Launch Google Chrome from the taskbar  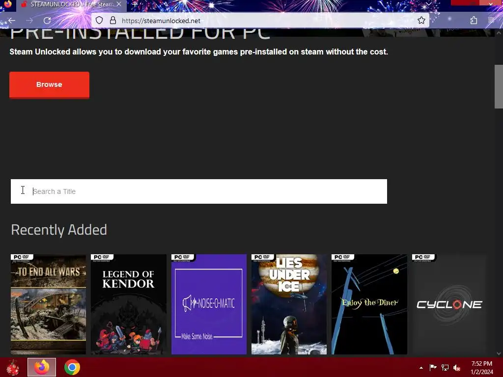pos(72,367)
